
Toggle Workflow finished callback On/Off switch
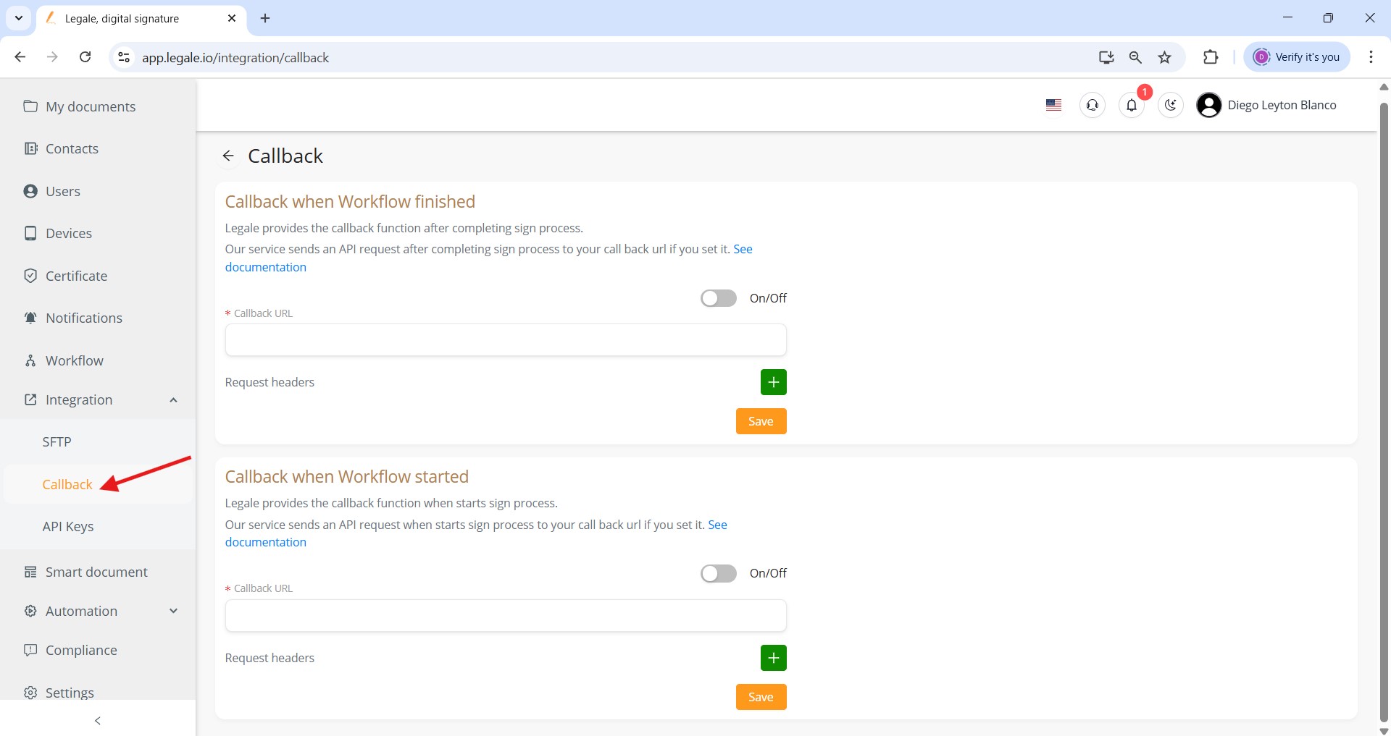pyautogui.click(x=719, y=298)
